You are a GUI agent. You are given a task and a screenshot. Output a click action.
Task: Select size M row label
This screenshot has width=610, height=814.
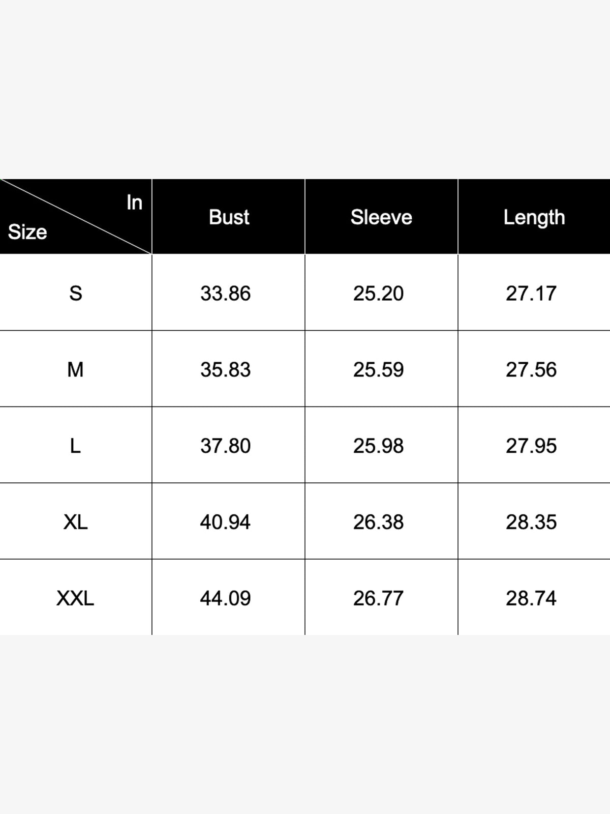point(75,370)
